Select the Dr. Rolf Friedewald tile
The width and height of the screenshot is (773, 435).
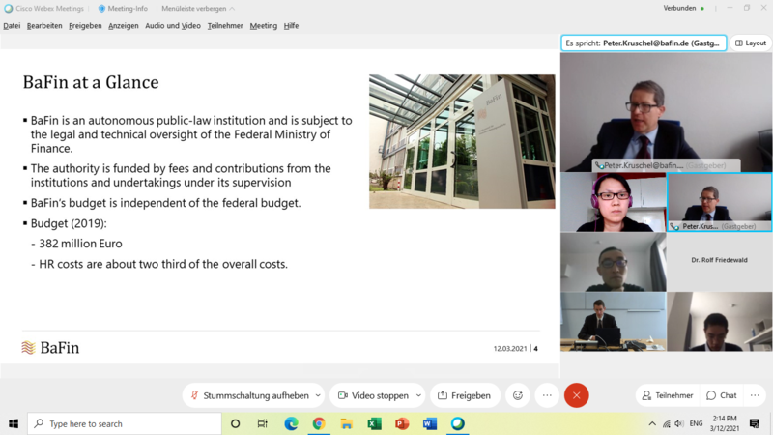719,262
